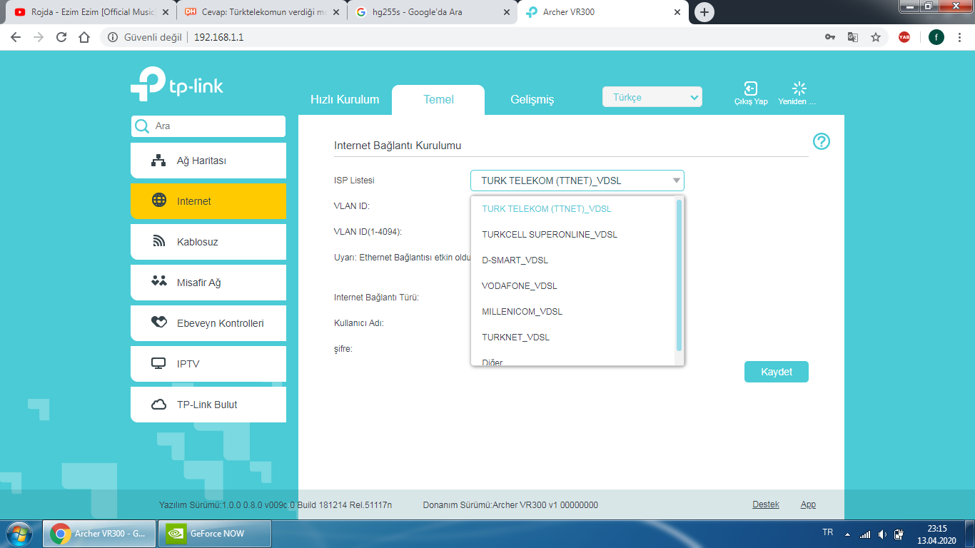
Task: Switch to the Temel tab
Action: [438, 100]
